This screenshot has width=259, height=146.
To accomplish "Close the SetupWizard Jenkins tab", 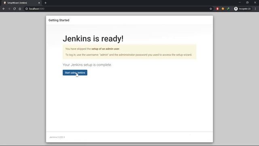I will (x=39, y=3).
